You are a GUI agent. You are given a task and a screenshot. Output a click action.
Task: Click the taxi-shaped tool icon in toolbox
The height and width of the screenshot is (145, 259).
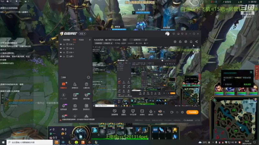tap(86, 116)
